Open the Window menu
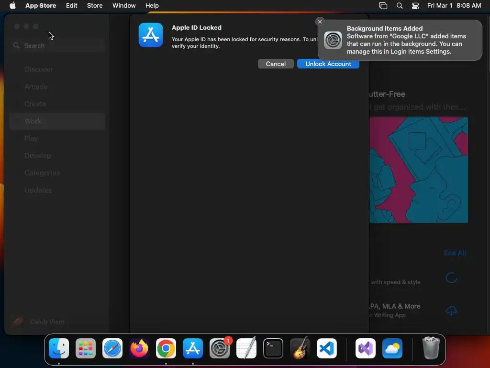This screenshot has width=490, height=368. click(124, 5)
